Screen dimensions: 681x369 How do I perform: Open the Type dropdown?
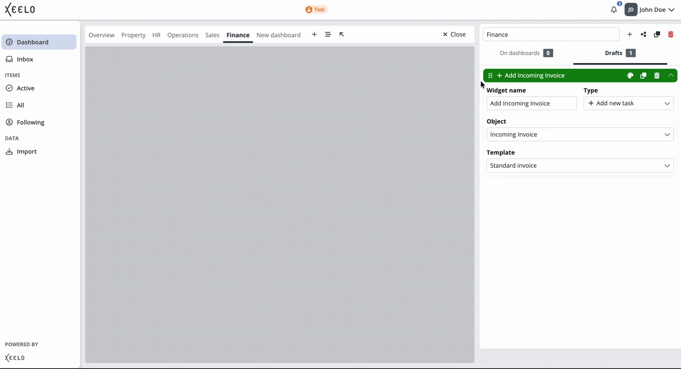[x=628, y=104]
